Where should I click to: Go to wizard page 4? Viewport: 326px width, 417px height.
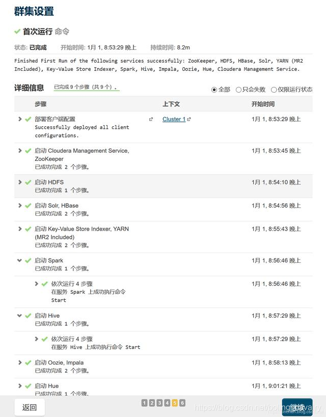point(167,403)
